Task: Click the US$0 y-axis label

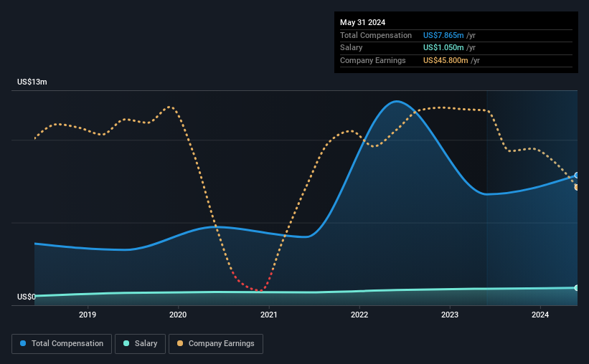Action: (x=27, y=297)
